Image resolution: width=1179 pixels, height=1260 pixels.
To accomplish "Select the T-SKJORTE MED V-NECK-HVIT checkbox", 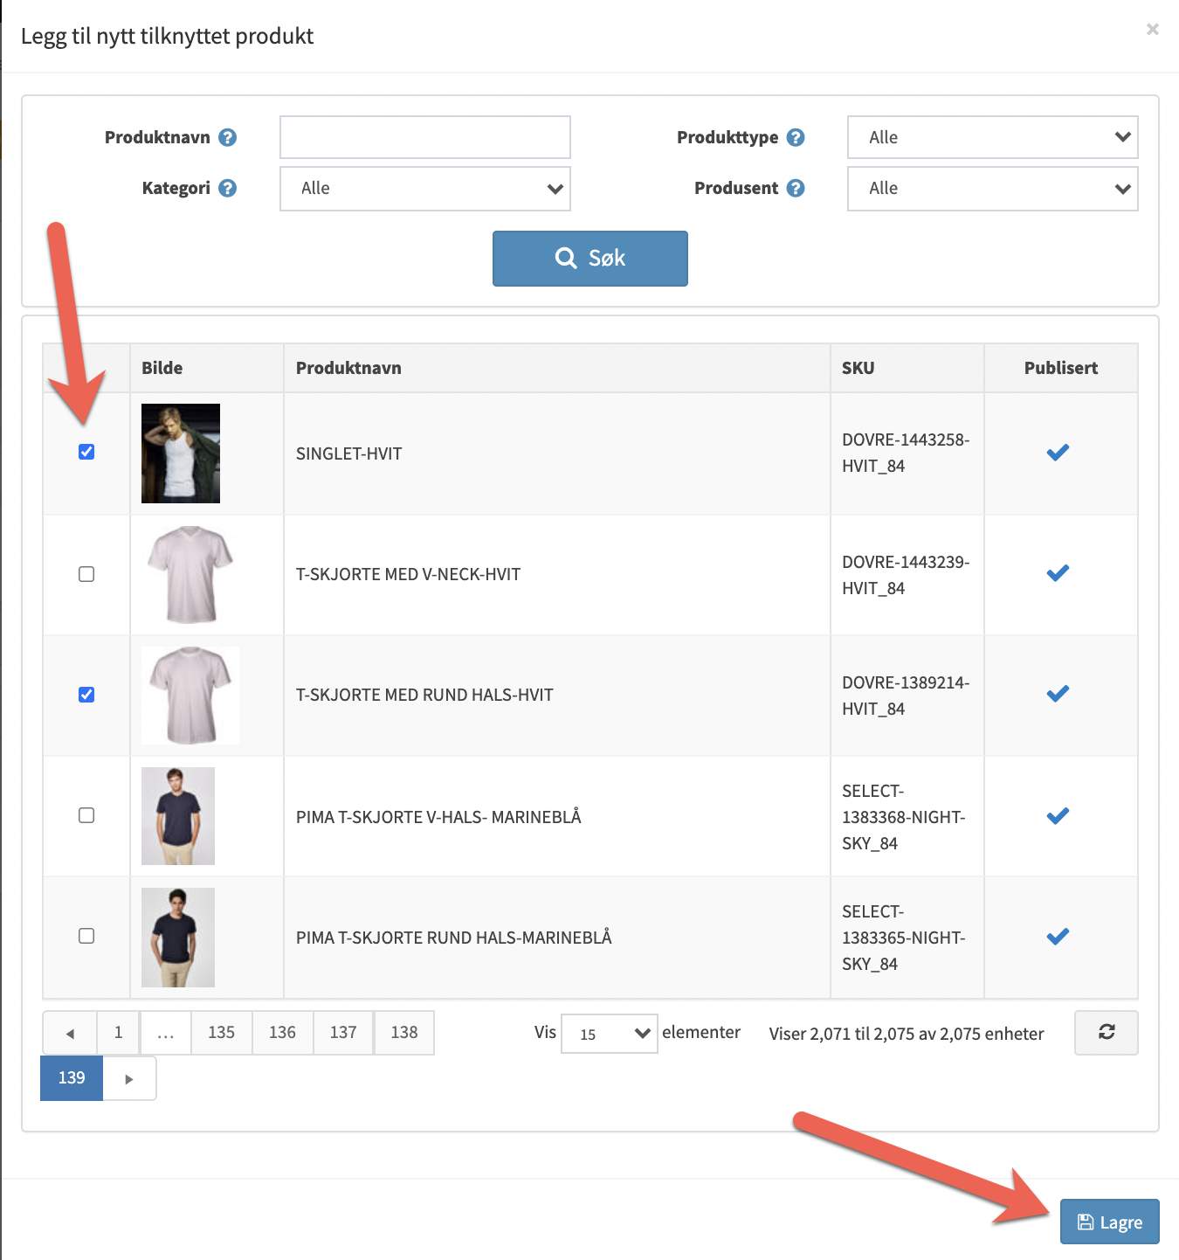I will [x=86, y=574].
